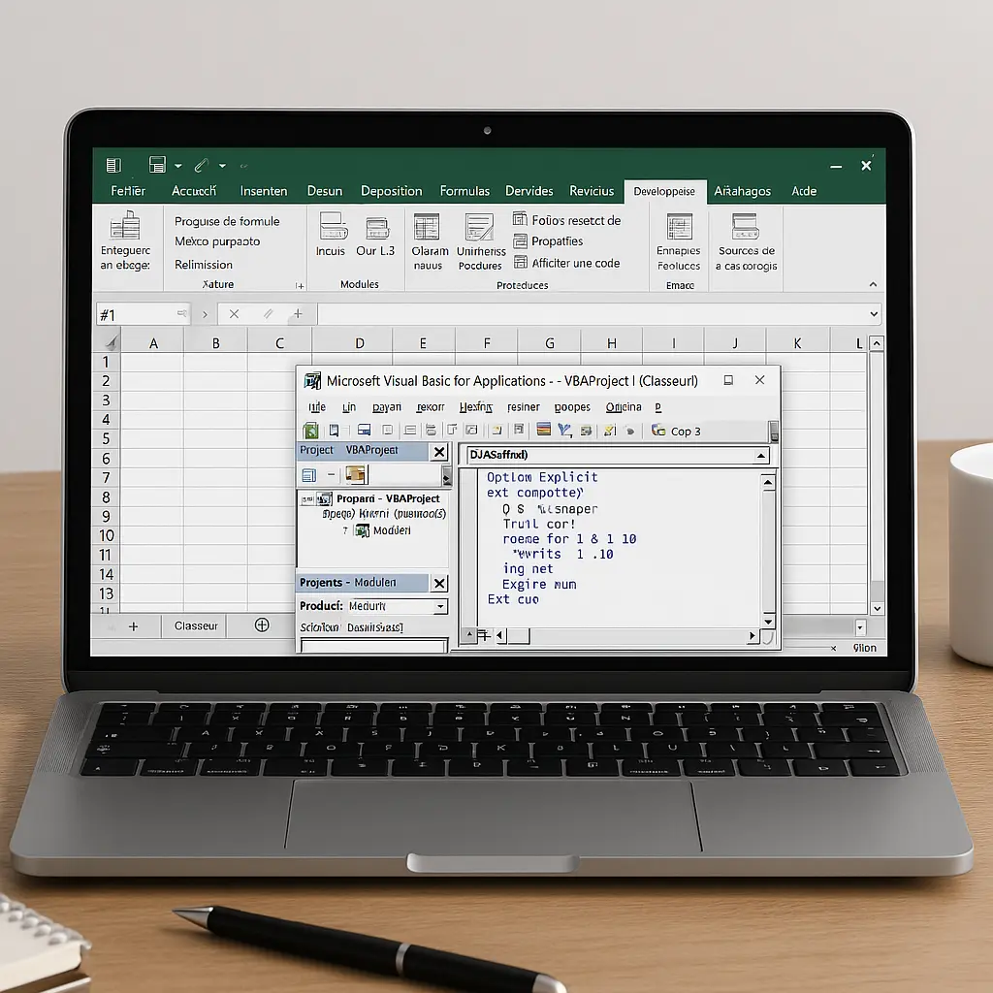
Task: Select the 'Propari - VBAProject' tree node
Action: pyautogui.click(x=388, y=498)
